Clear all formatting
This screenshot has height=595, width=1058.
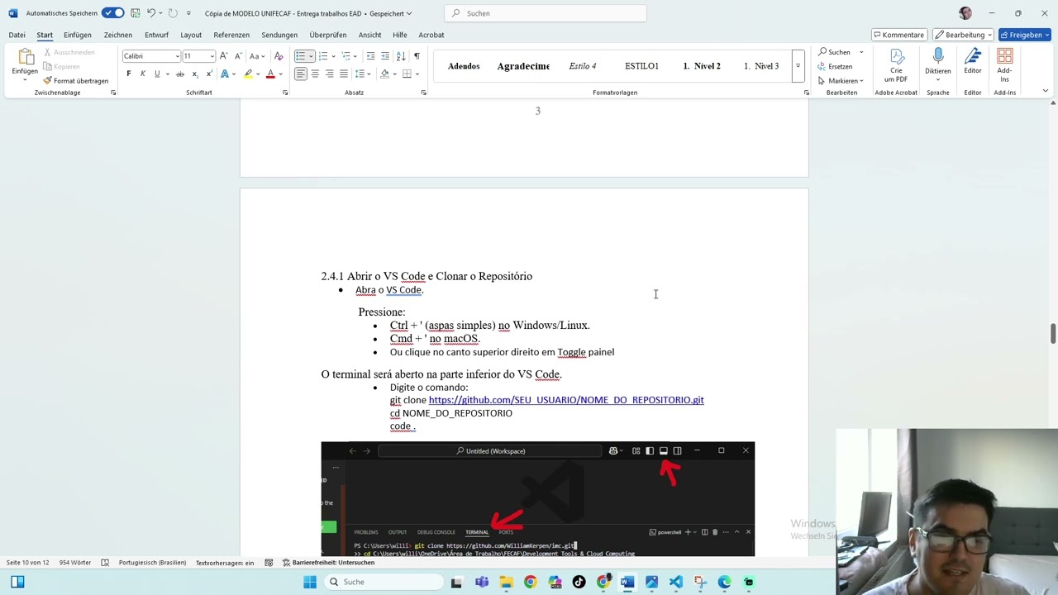point(279,56)
